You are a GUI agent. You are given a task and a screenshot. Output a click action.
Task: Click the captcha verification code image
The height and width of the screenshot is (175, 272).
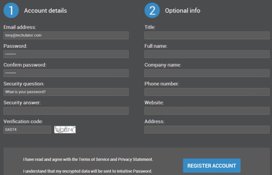coord(65,130)
